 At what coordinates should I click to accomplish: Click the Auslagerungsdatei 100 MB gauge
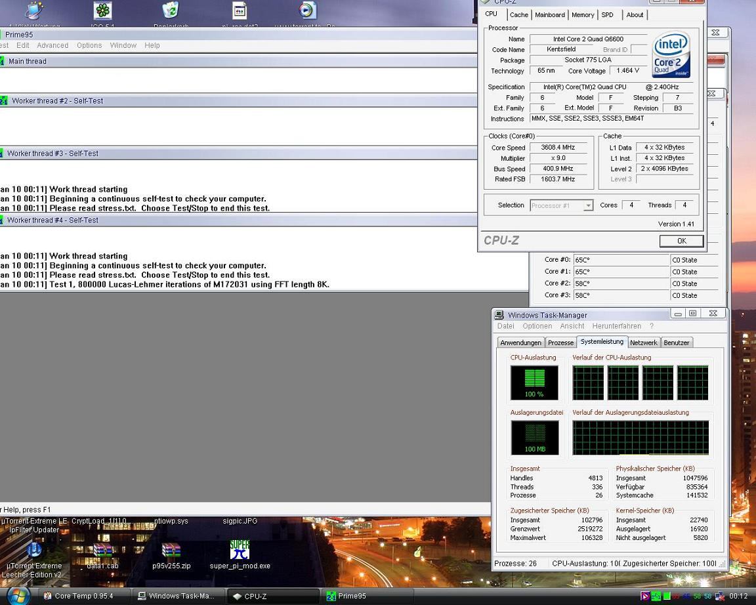(535, 438)
